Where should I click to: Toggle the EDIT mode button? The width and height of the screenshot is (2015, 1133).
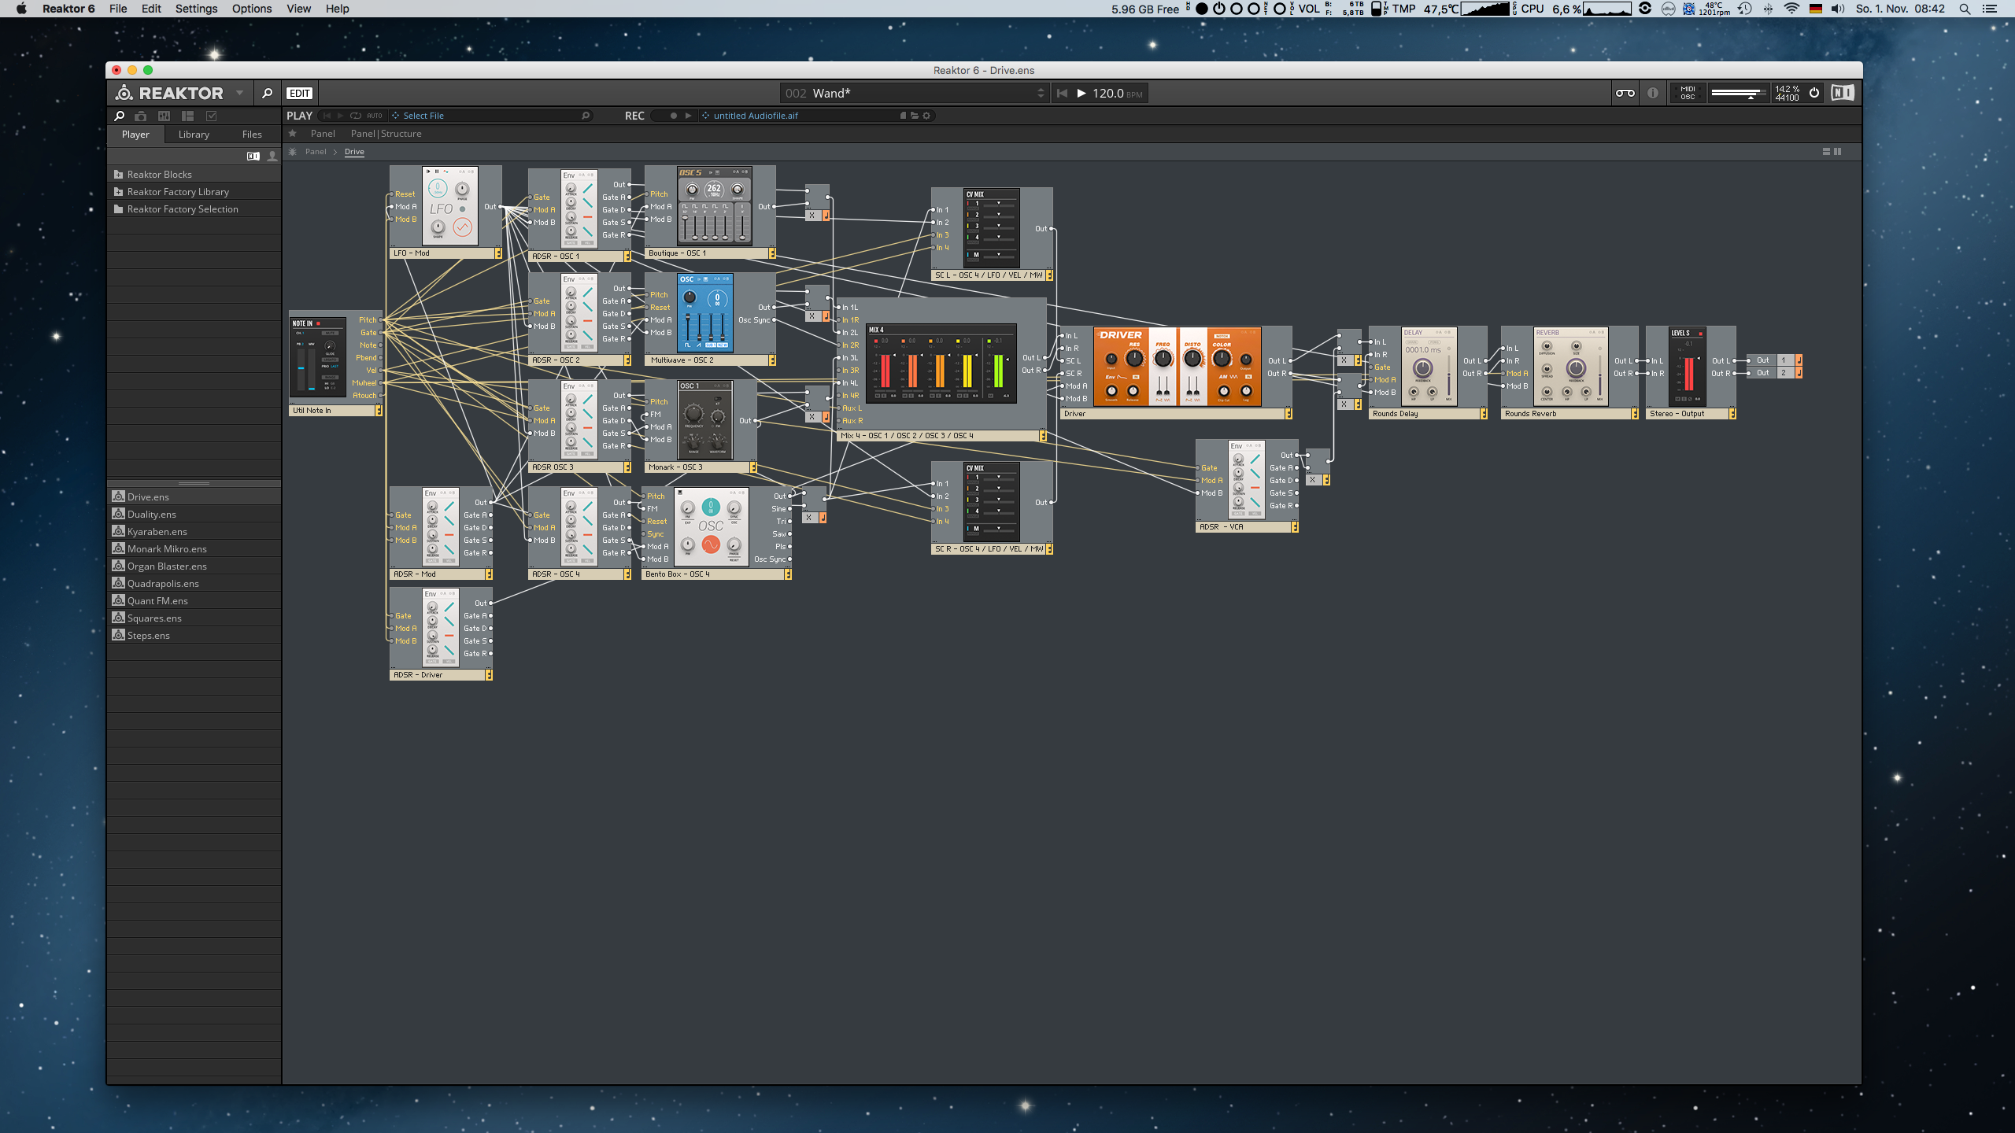click(x=299, y=93)
